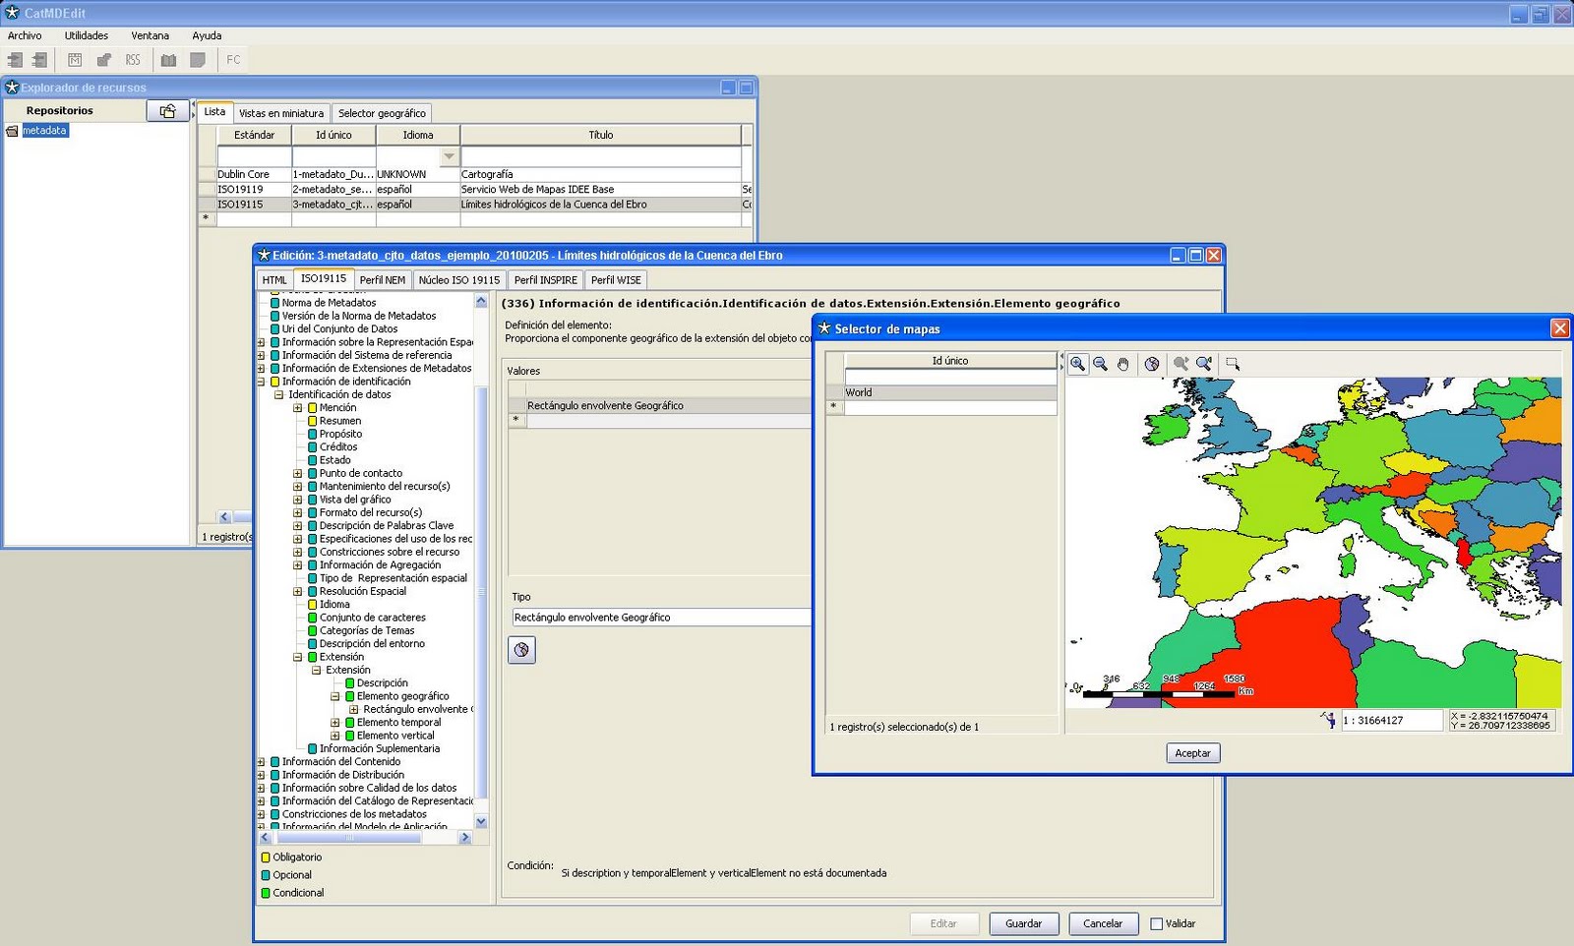Collapse the Información de identificación node
The height and width of the screenshot is (946, 1574).
pos(262,382)
